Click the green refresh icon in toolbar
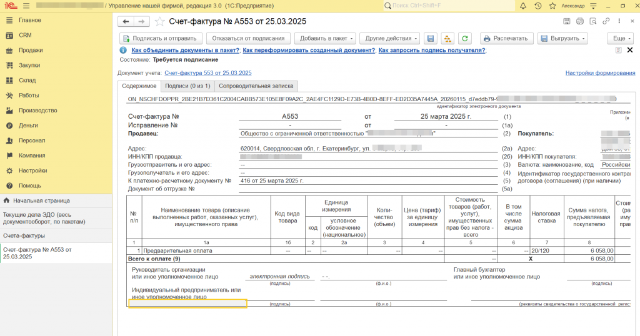This screenshot has height=336, width=640. pos(464,38)
